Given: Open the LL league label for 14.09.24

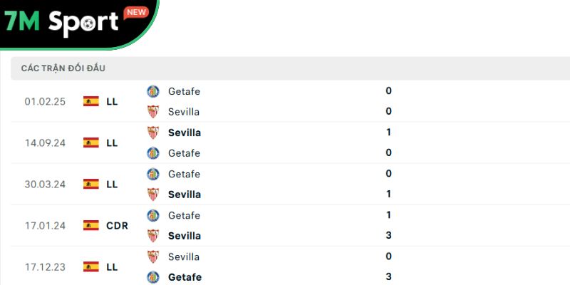Looking at the screenshot, I should pos(112,142).
